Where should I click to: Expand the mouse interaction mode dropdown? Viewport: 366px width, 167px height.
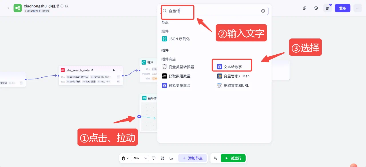(x=125, y=158)
